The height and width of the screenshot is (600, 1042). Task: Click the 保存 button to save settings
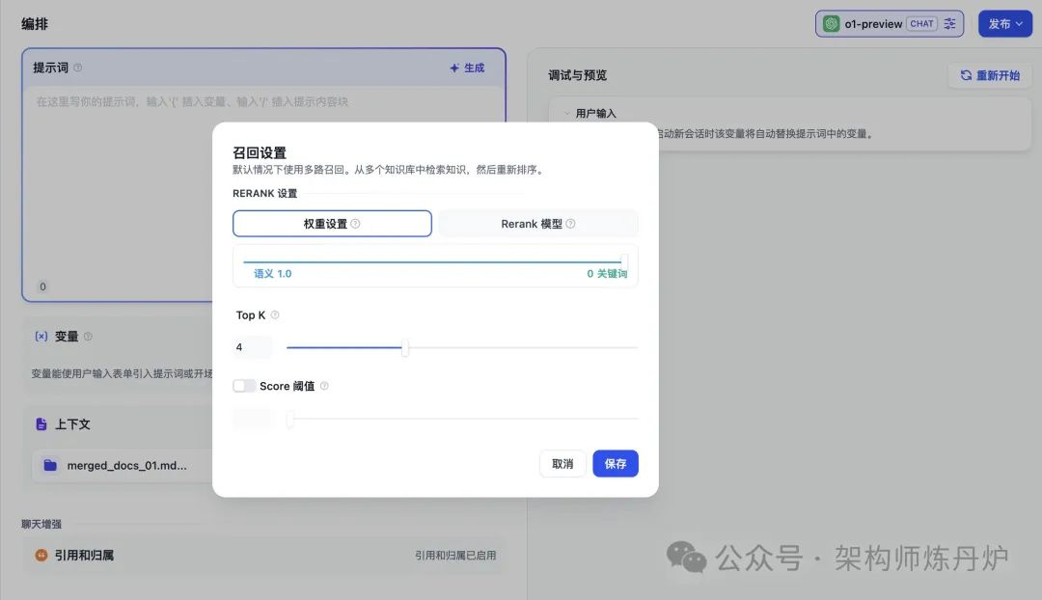pyautogui.click(x=615, y=463)
